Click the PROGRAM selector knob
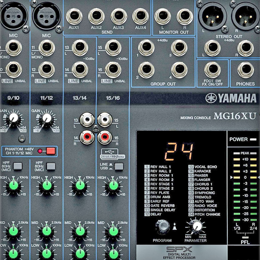This screenshot has height=260, width=260. coord(163,227)
